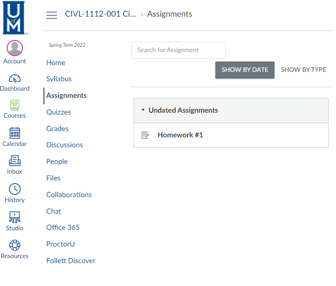
Task: Collapse the course navigation hamburger menu
Action: (x=52, y=15)
